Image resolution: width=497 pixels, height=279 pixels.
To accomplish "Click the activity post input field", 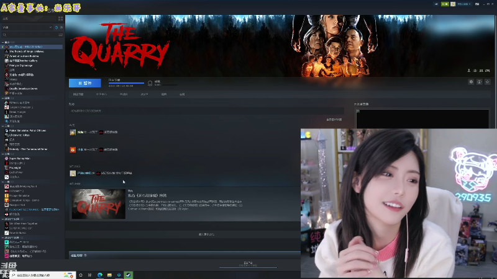I will (x=206, y=111).
